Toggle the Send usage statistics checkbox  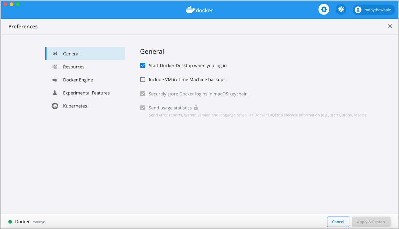(143, 108)
